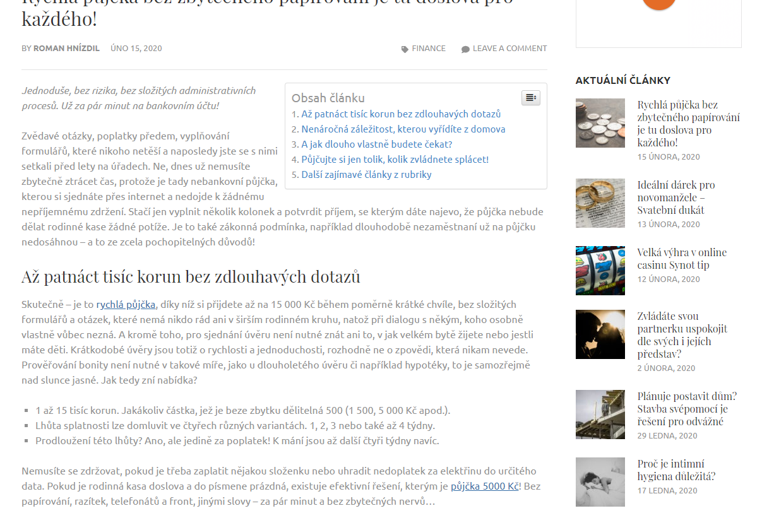Image resolution: width=774 pixels, height=518 pixels.
Task: Open article 'Velká výhra v online casinu Synot tip'
Action: point(682,259)
